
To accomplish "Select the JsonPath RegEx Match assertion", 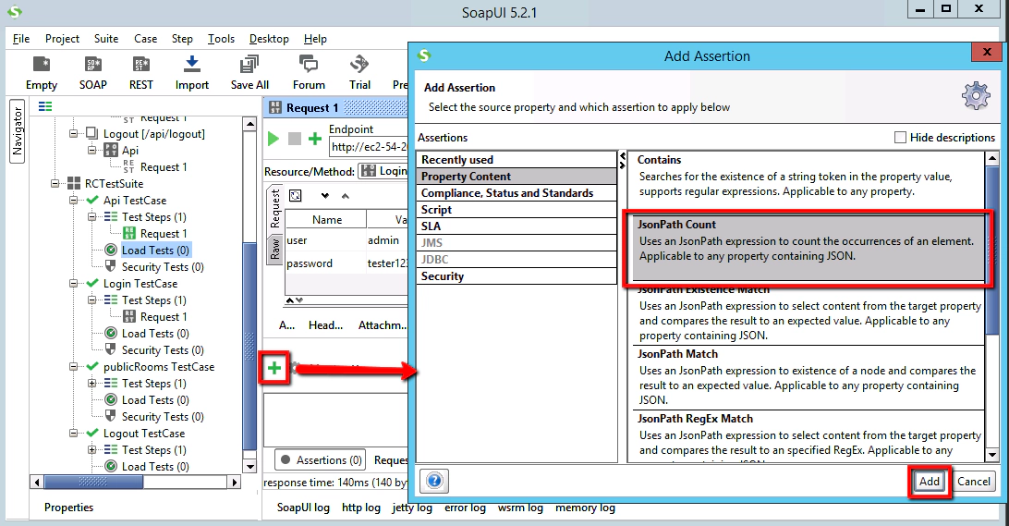I will point(807,436).
